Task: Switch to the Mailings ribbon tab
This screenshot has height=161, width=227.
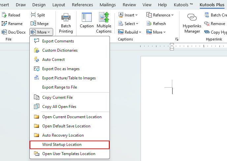Action: pos(106,5)
